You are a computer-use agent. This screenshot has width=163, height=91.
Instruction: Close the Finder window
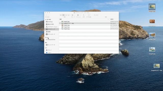point(46,13)
